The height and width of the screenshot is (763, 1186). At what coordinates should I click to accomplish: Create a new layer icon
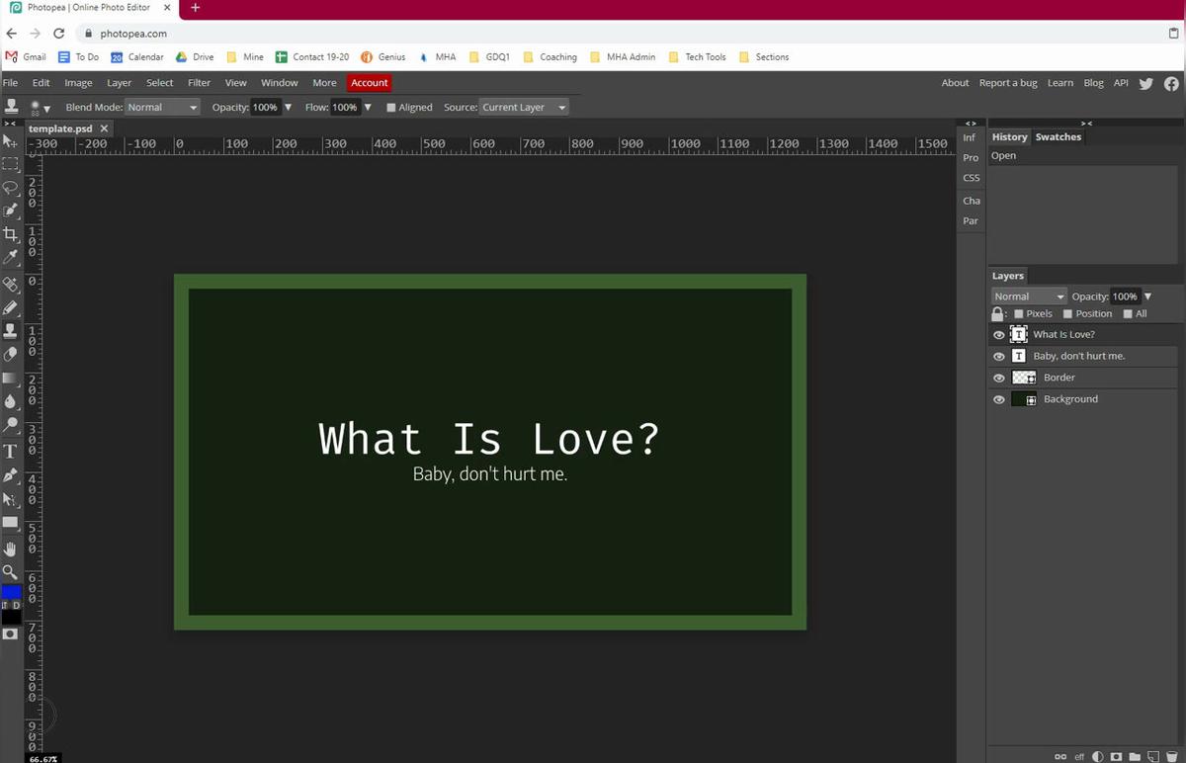(x=1152, y=756)
